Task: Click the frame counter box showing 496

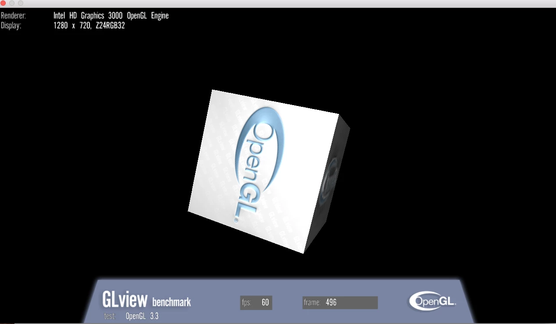Action: (340, 303)
